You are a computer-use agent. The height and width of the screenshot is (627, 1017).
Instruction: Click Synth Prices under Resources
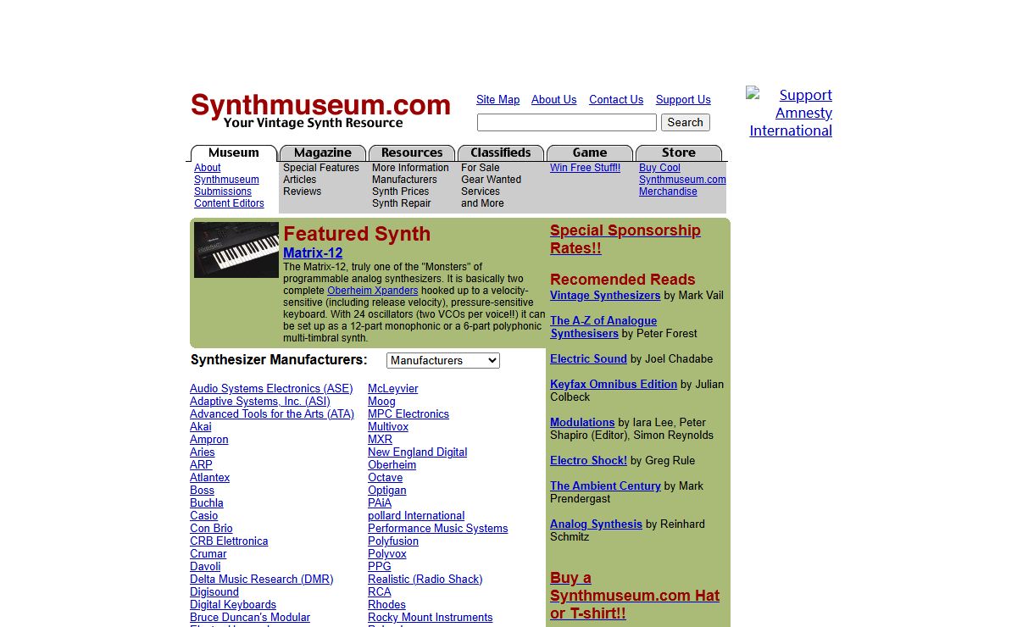[400, 191]
